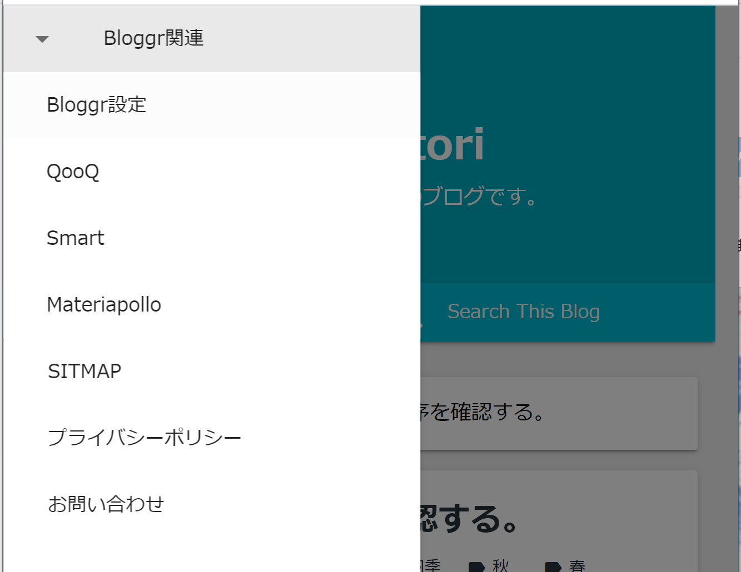Click the 春 tag label icon
Image resolution: width=741 pixels, height=572 pixels.
[x=553, y=566]
